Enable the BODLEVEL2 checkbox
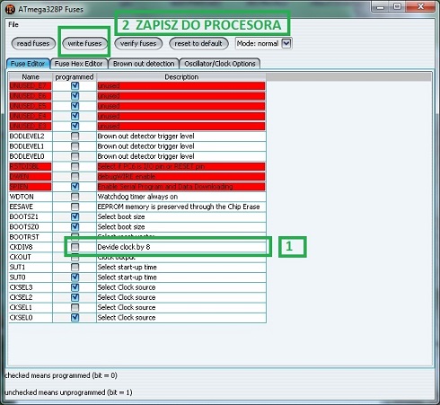Viewport: 440px width, 405px height. (75, 136)
